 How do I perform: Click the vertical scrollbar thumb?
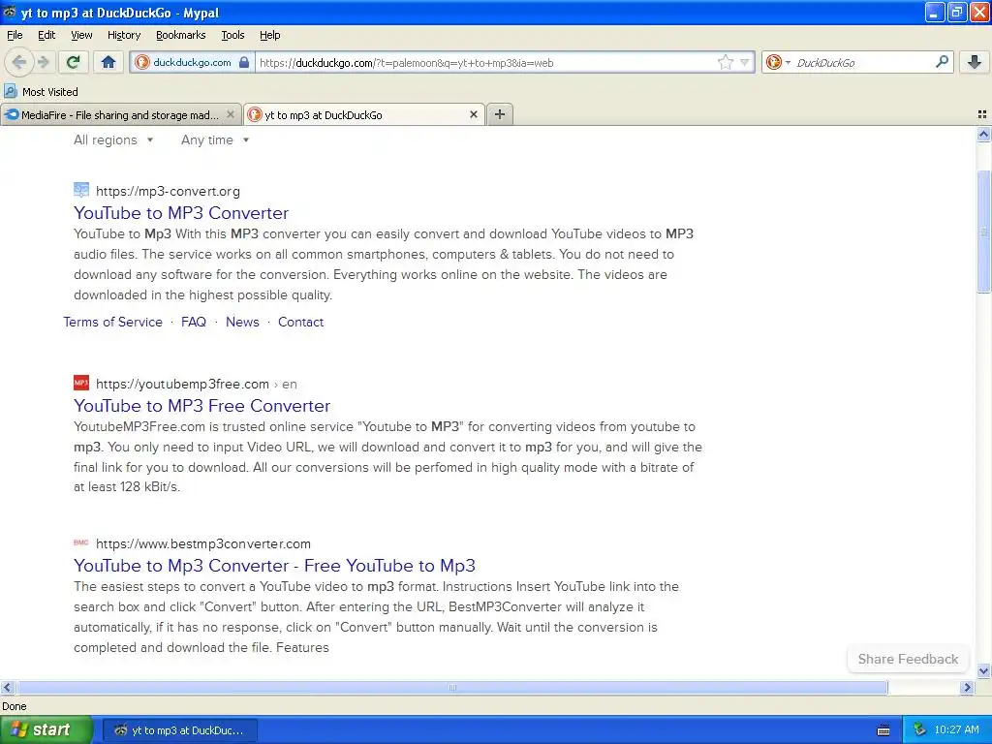983,232
